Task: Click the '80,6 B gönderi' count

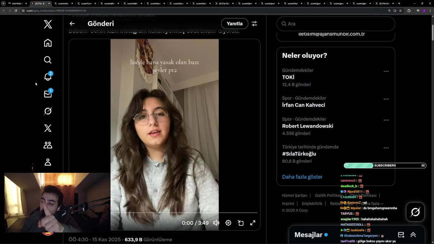Action: pyautogui.click(x=297, y=161)
